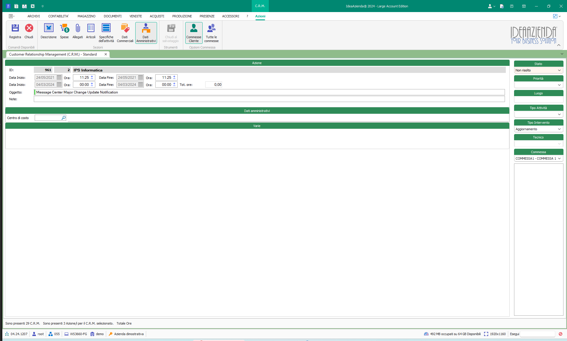Click the memory usage gauge icon
Screen dimensions: 567x341
pos(426,334)
